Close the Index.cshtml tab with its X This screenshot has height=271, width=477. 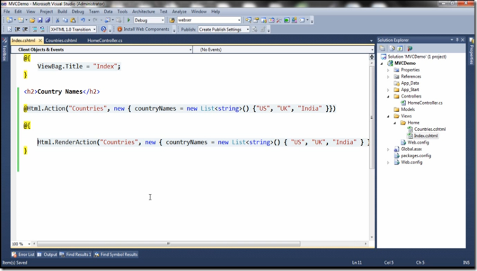tap(40, 40)
